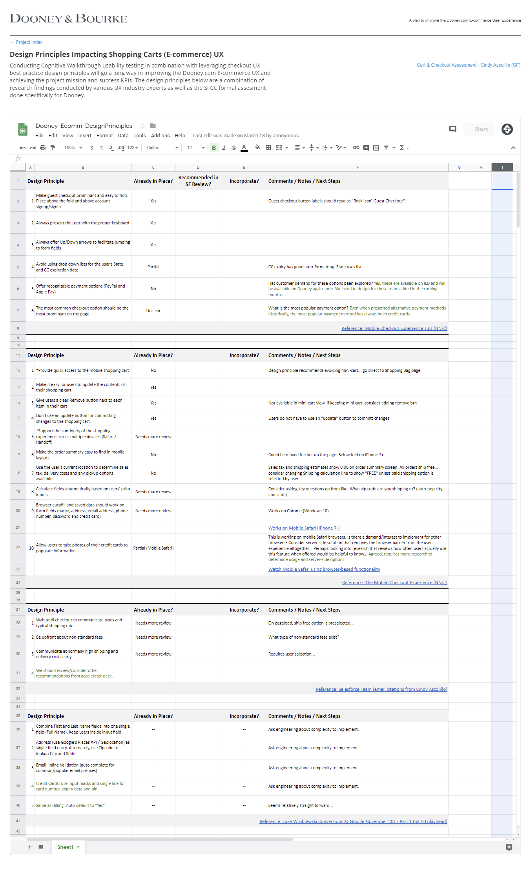Format as currency with dollar icon

[x=91, y=148]
